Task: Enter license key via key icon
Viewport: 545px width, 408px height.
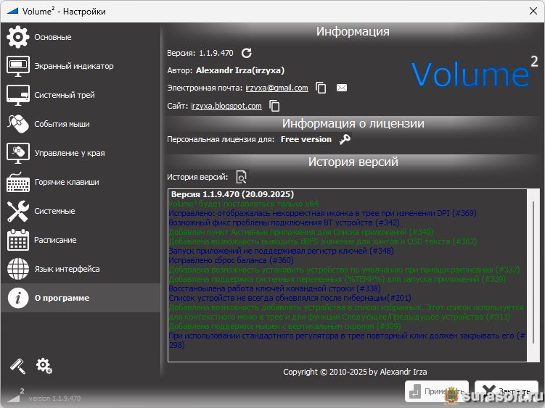Action: click(x=345, y=139)
